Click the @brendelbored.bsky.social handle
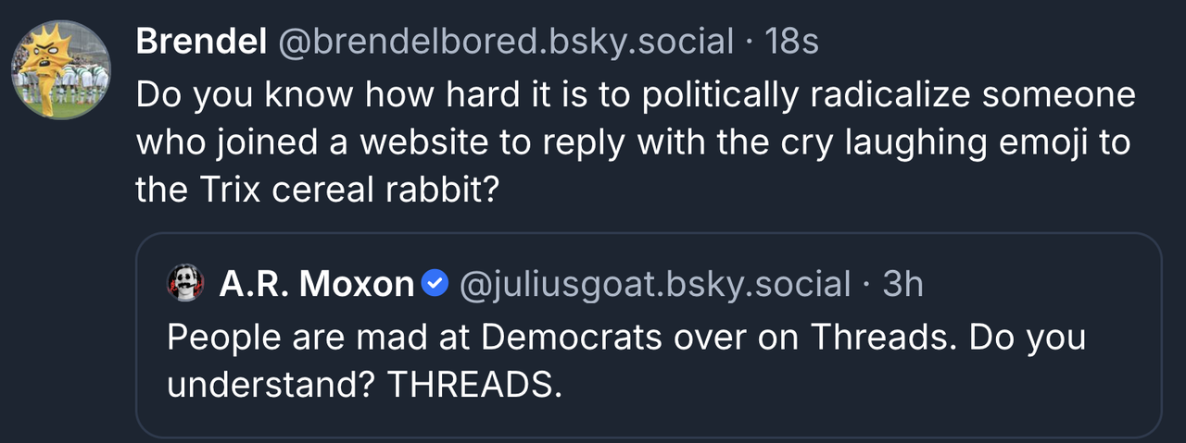This screenshot has width=1186, height=443. pyautogui.click(x=506, y=42)
